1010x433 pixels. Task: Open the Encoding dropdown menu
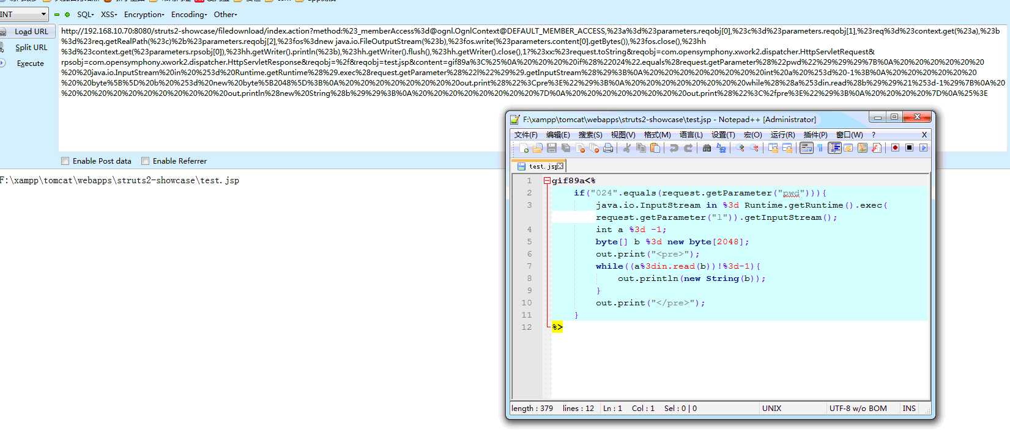[189, 15]
